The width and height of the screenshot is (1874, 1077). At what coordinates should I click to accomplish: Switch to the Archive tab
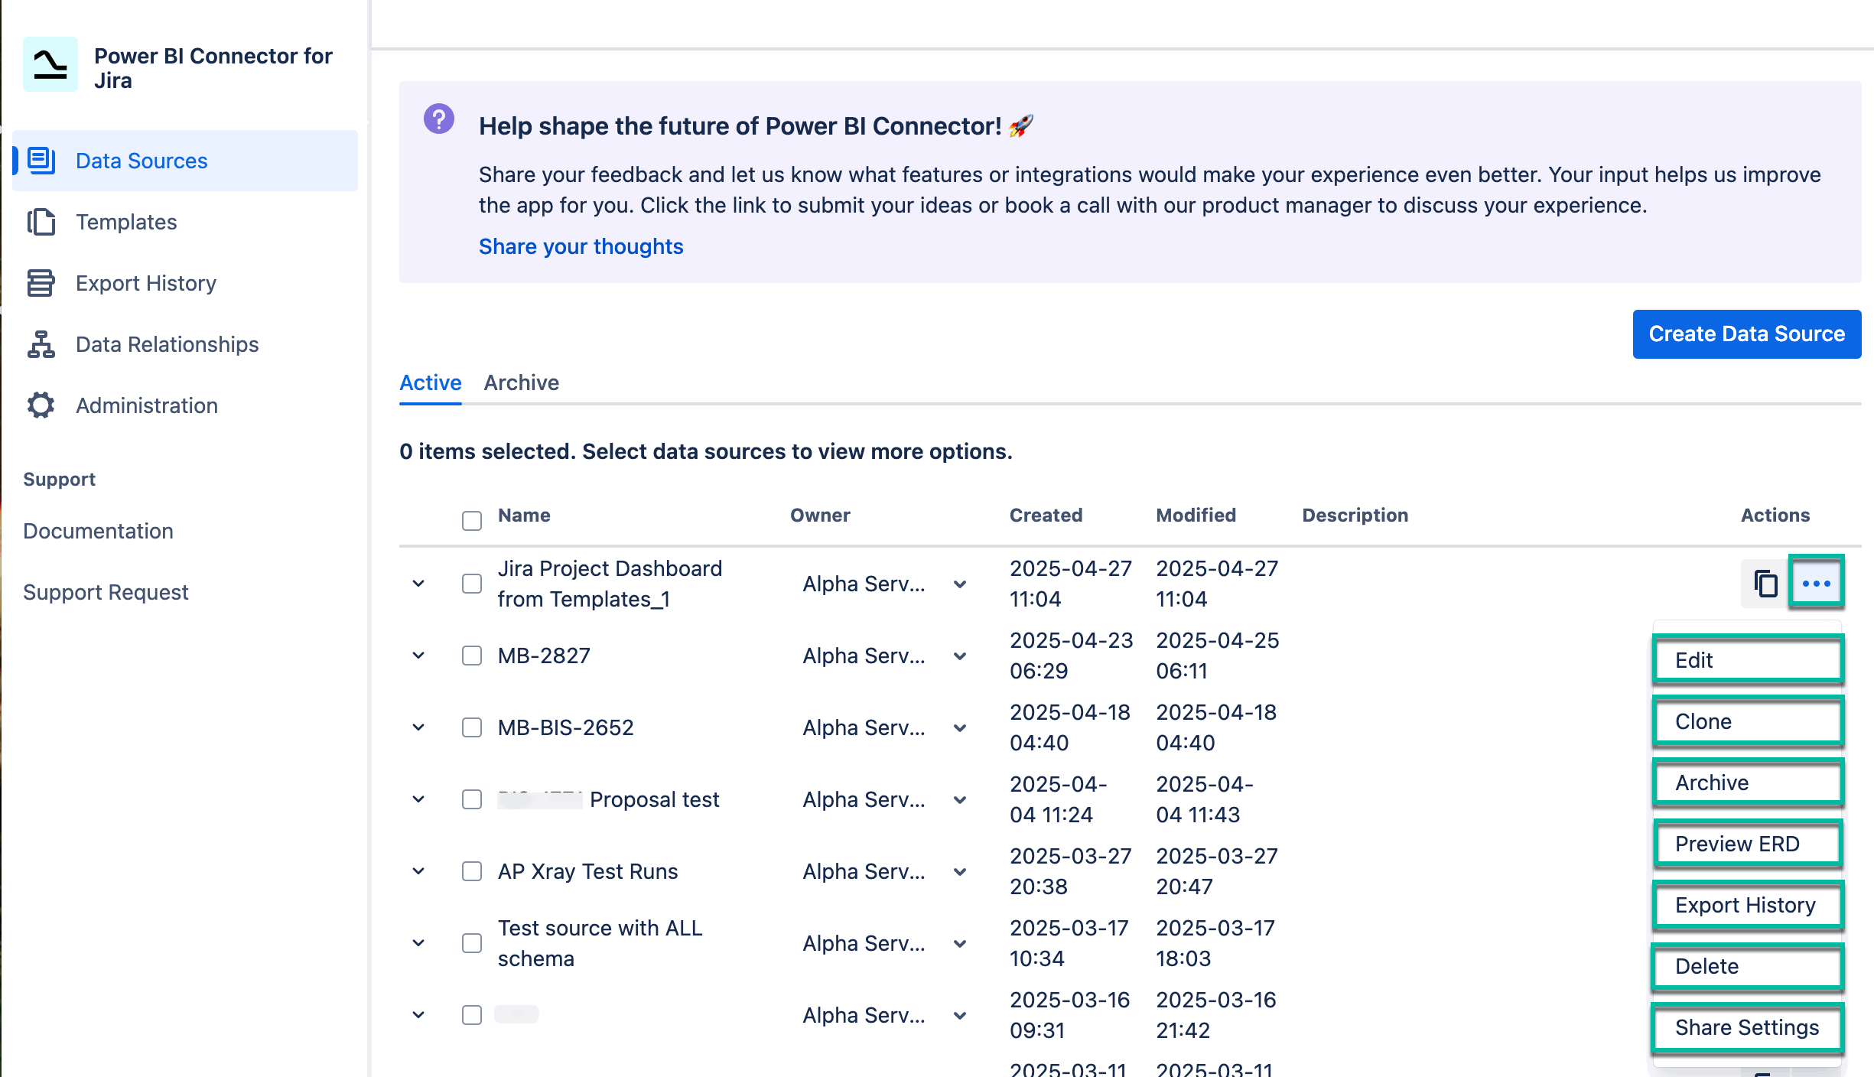pyautogui.click(x=521, y=382)
